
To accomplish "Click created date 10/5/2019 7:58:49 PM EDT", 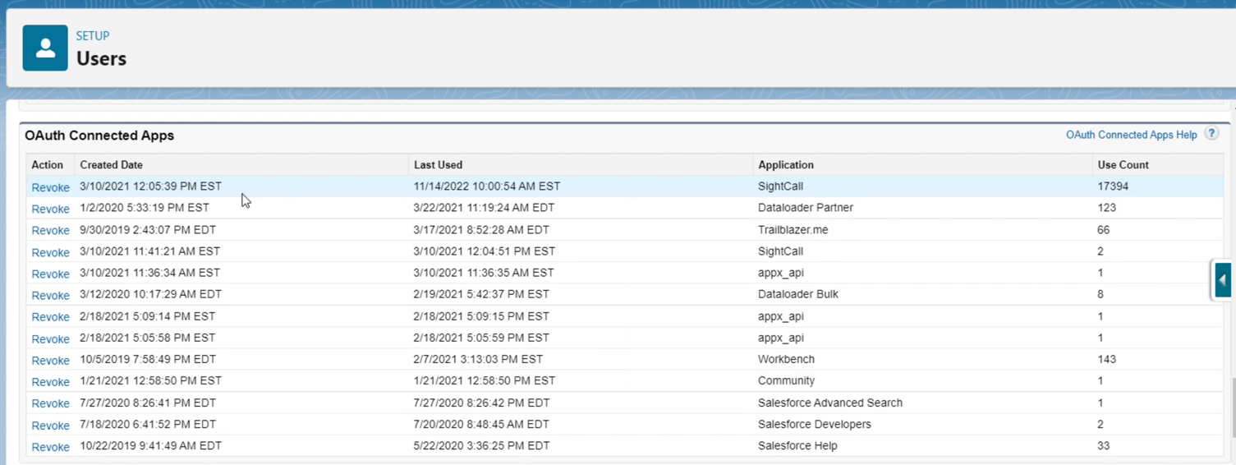I will [148, 359].
